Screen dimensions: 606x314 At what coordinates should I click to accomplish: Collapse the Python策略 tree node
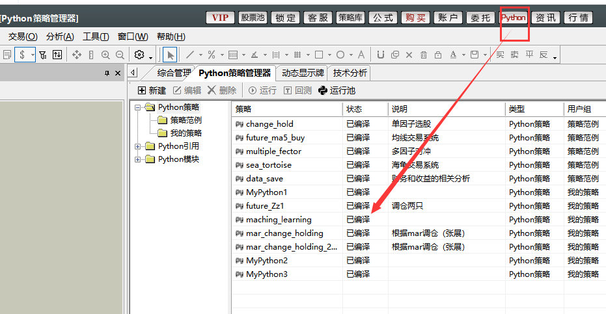click(x=137, y=108)
